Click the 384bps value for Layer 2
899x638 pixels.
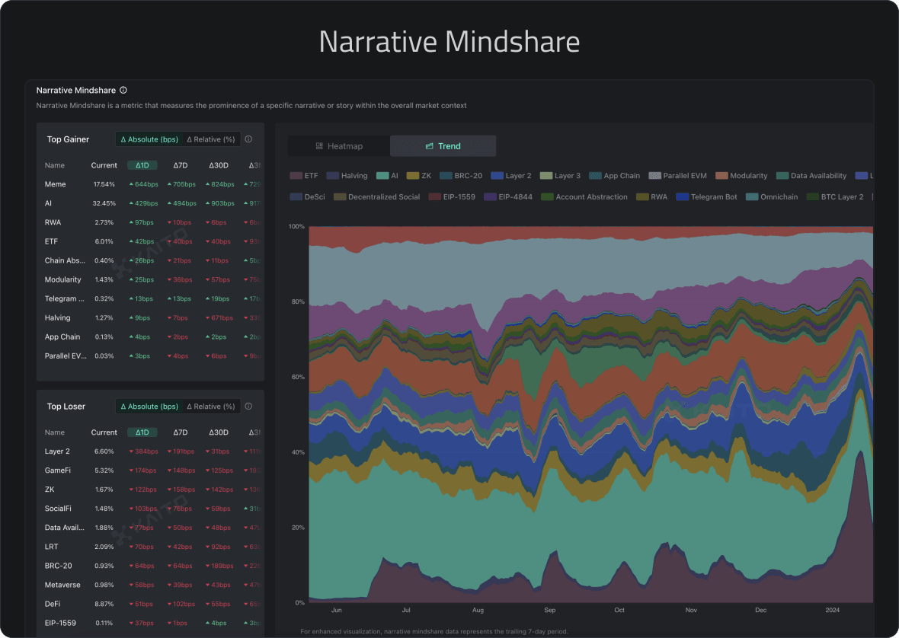click(143, 451)
